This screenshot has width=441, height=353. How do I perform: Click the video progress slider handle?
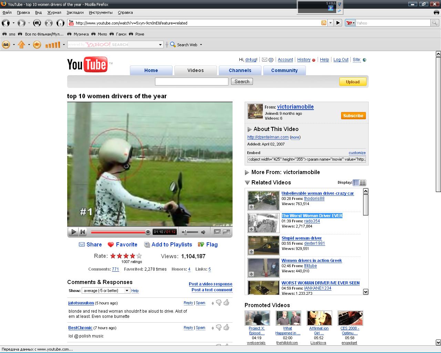click(148, 232)
